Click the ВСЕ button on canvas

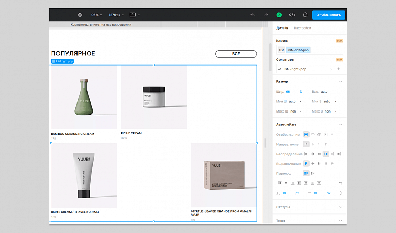[x=236, y=54]
